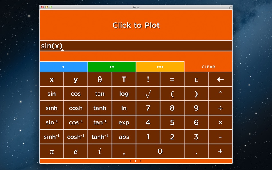
Task: Insert the sin function
Action: pos(52,94)
